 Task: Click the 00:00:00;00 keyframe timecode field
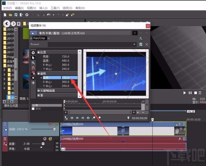click(x=140, y=118)
